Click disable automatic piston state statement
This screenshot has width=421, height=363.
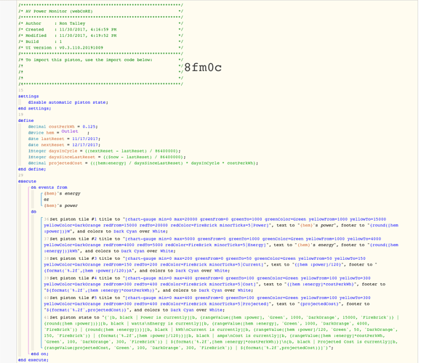[68, 102]
